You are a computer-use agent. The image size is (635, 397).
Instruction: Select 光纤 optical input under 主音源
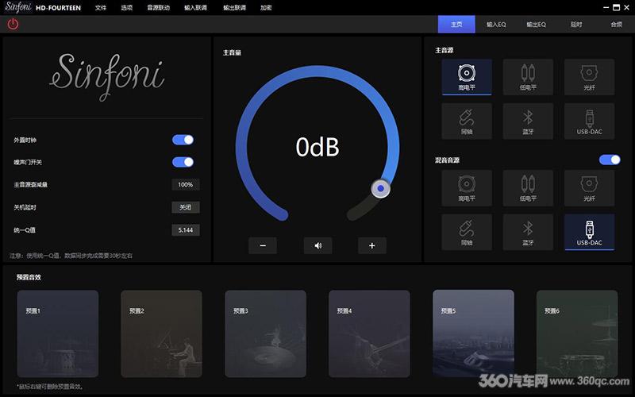click(x=589, y=77)
